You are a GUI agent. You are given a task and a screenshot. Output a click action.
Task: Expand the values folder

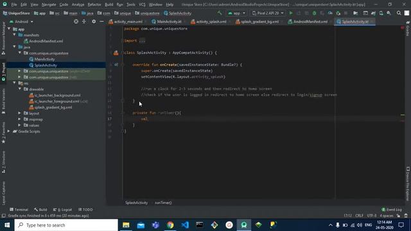(20, 125)
